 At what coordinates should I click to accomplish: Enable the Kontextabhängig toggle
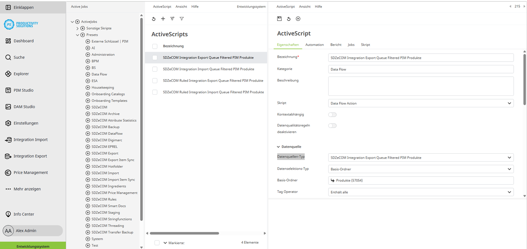click(332, 115)
